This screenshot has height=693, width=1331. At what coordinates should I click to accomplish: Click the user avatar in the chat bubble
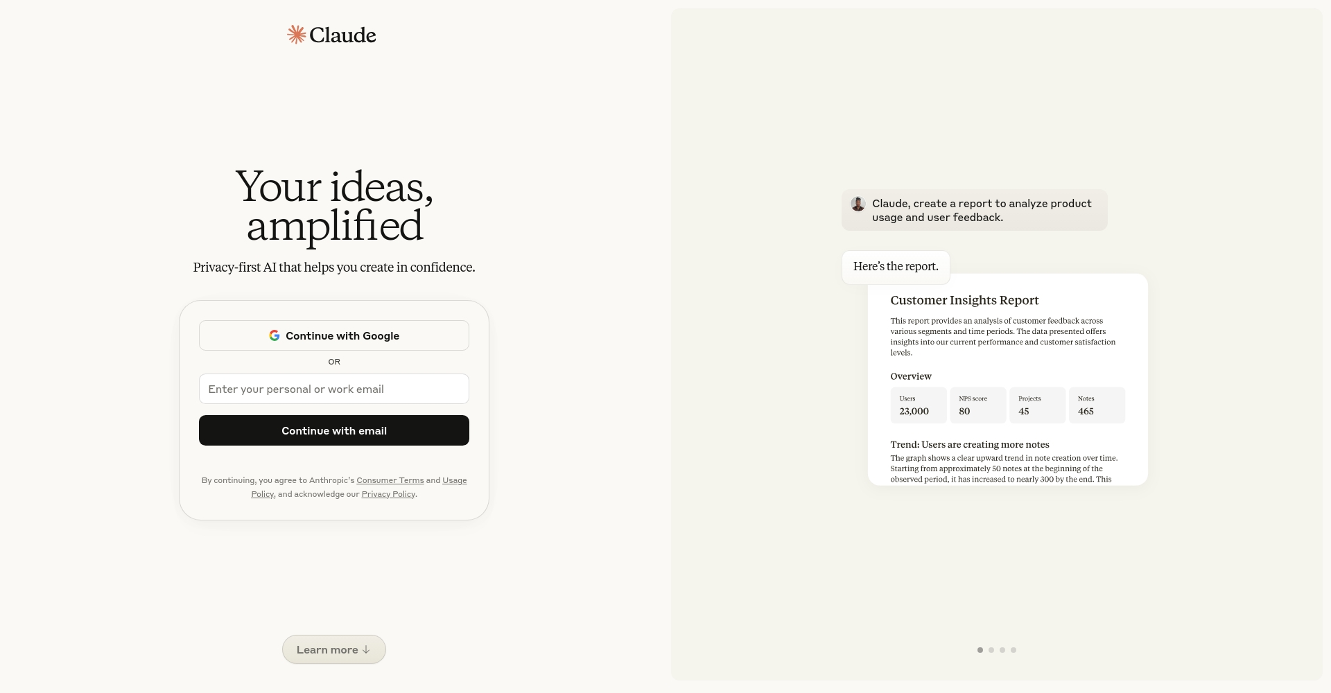[x=858, y=204]
